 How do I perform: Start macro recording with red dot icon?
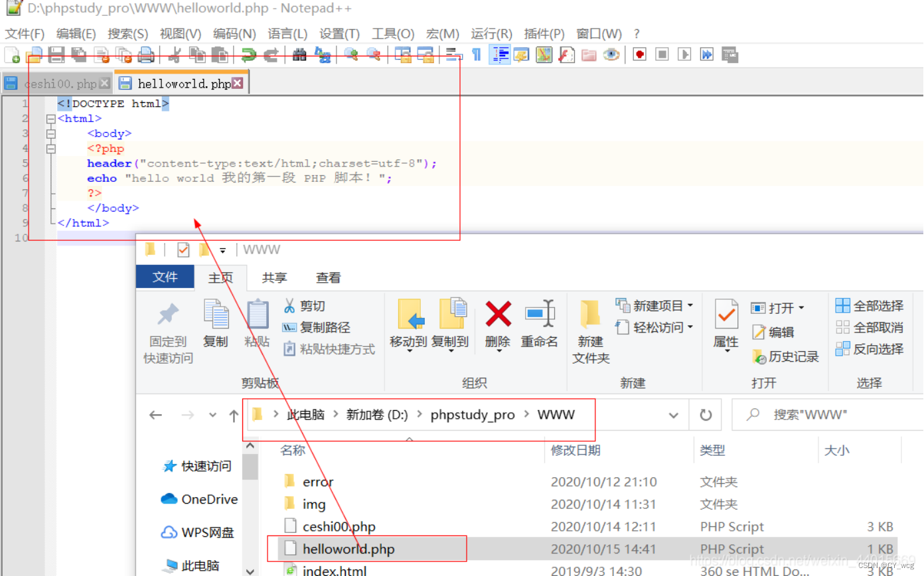[x=640, y=55]
